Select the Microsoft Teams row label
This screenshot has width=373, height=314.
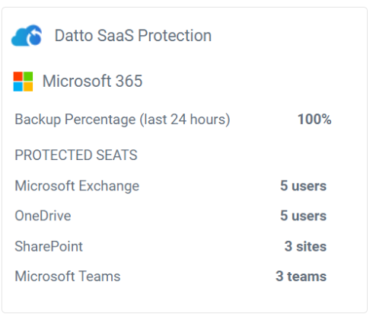pyautogui.click(x=67, y=276)
